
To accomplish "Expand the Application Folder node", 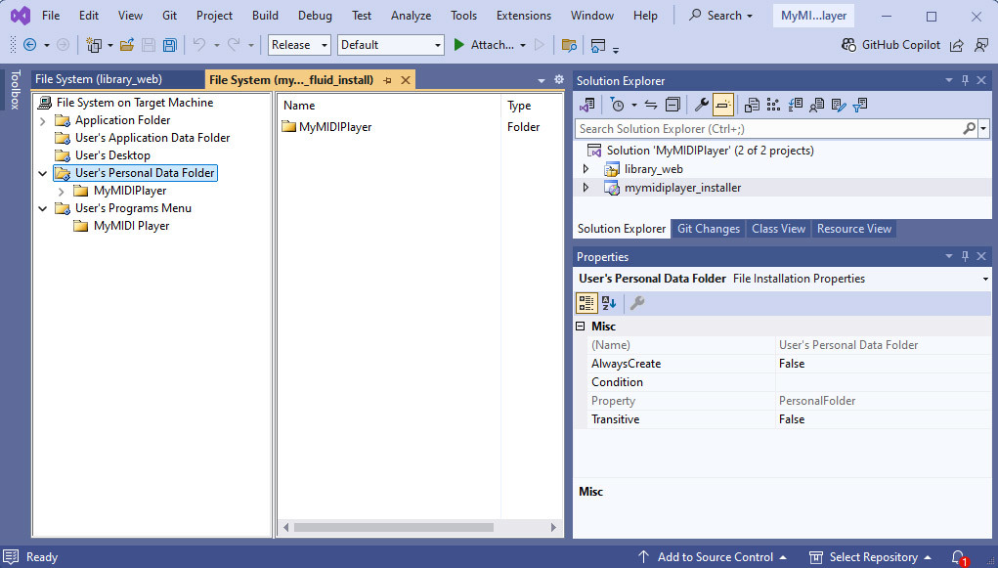I will pos(43,120).
